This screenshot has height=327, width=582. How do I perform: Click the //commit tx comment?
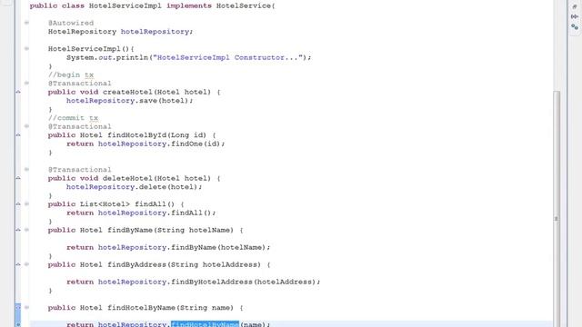coord(73,118)
